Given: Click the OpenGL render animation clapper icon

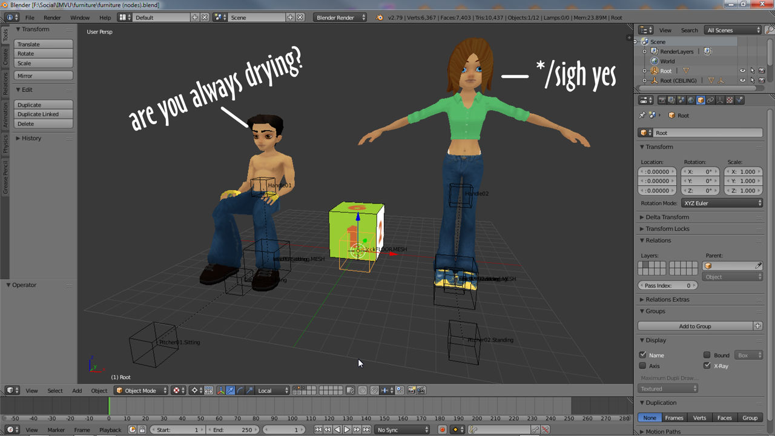Looking at the screenshot, I should click(421, 391).
